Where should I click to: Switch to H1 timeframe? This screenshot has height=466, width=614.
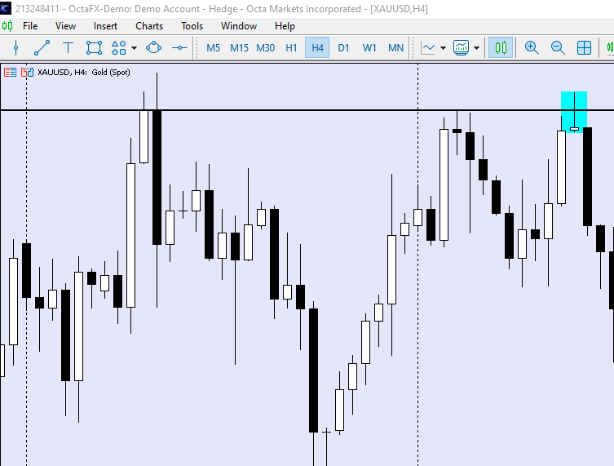pyautogui.click(x=291, y=48)
